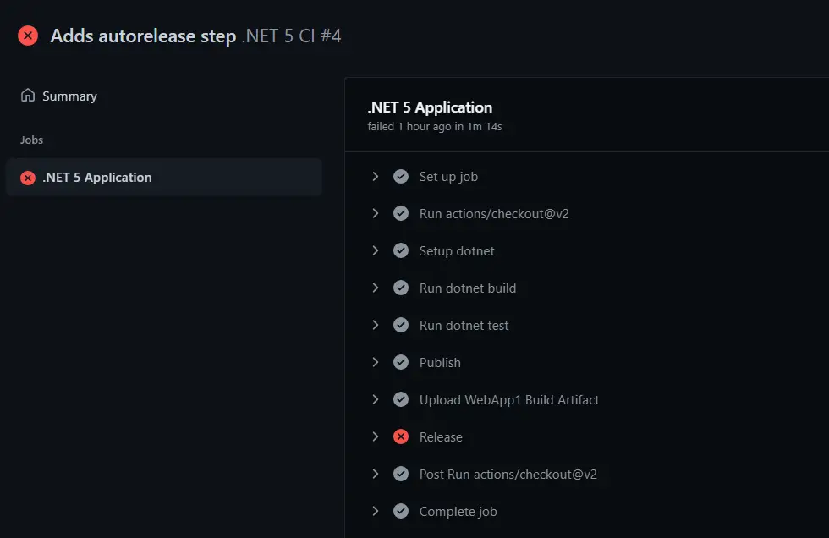Open the Post Run actions/checkout@v2 step
The height and width of the screenshot is (538, 829).
(x=508, y=475)
